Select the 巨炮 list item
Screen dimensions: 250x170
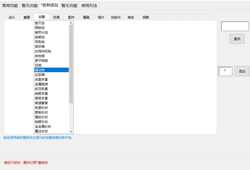pos(52,66)
